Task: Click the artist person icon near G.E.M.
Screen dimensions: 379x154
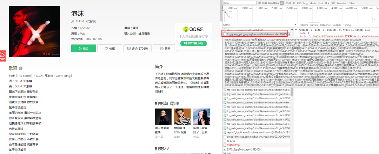Action: (73, 21)
